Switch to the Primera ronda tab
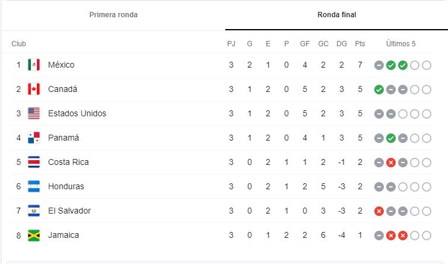This screenshot has height=264, width=448. 113,15
